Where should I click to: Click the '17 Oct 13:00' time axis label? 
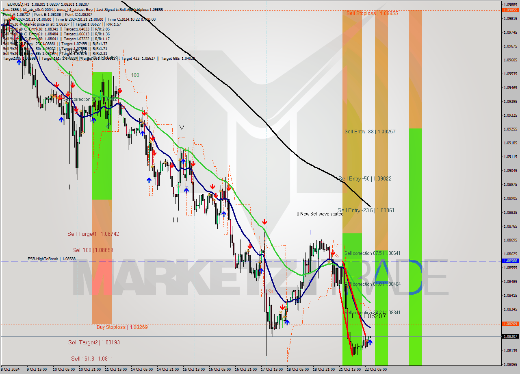pos(272,370)
